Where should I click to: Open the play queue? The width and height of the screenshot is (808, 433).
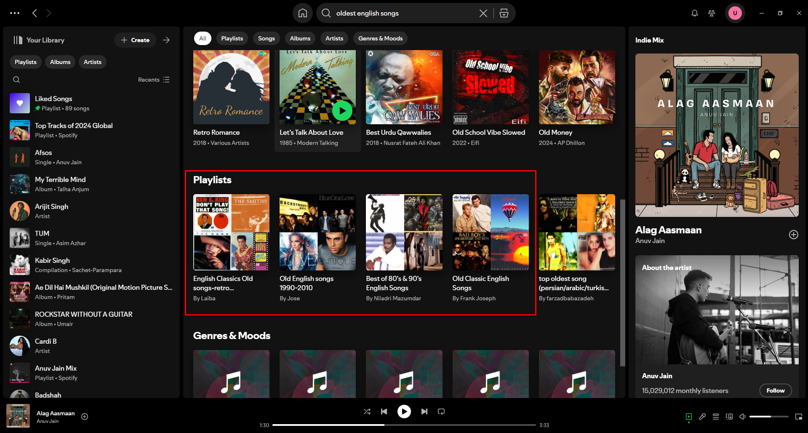[x=715, y=416]
